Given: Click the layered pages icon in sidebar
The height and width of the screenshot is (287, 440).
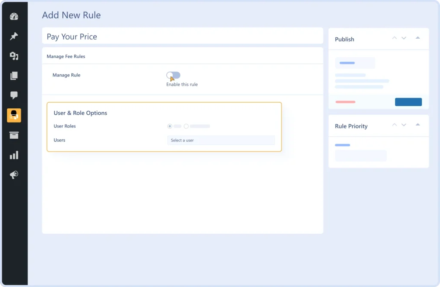Looking at the screenshot, I should (14, 76).
